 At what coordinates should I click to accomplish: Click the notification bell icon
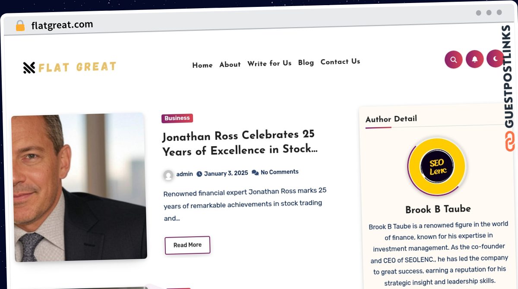[475, 59]
